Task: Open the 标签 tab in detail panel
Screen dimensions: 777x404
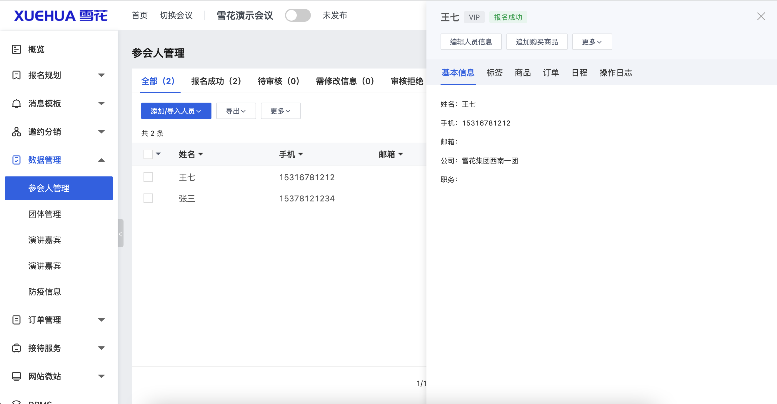Action: (x=494, y=73)
